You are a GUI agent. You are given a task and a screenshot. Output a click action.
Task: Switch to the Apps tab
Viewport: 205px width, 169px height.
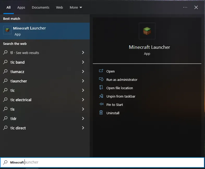21,8
